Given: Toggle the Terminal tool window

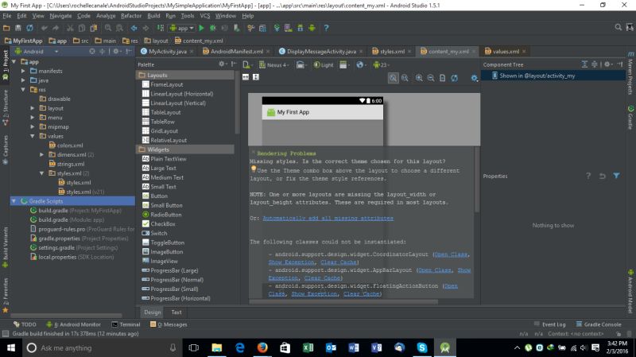Looking at the screenshot, I should point(126,324).
